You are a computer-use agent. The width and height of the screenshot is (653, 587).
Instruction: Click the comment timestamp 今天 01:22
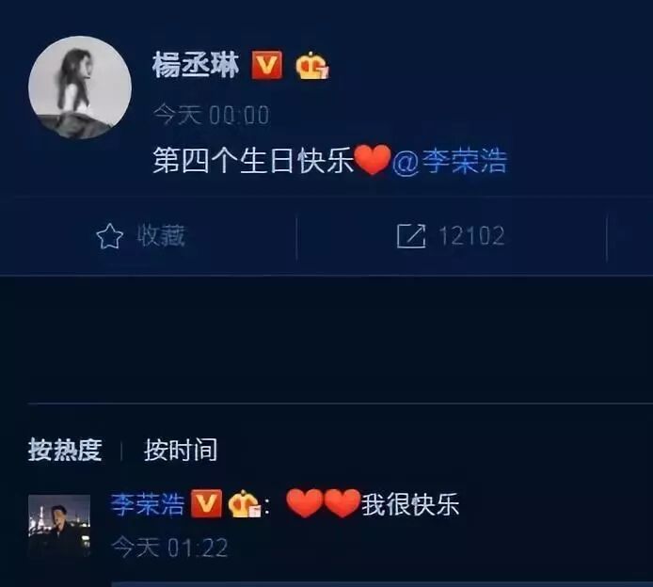169,547
